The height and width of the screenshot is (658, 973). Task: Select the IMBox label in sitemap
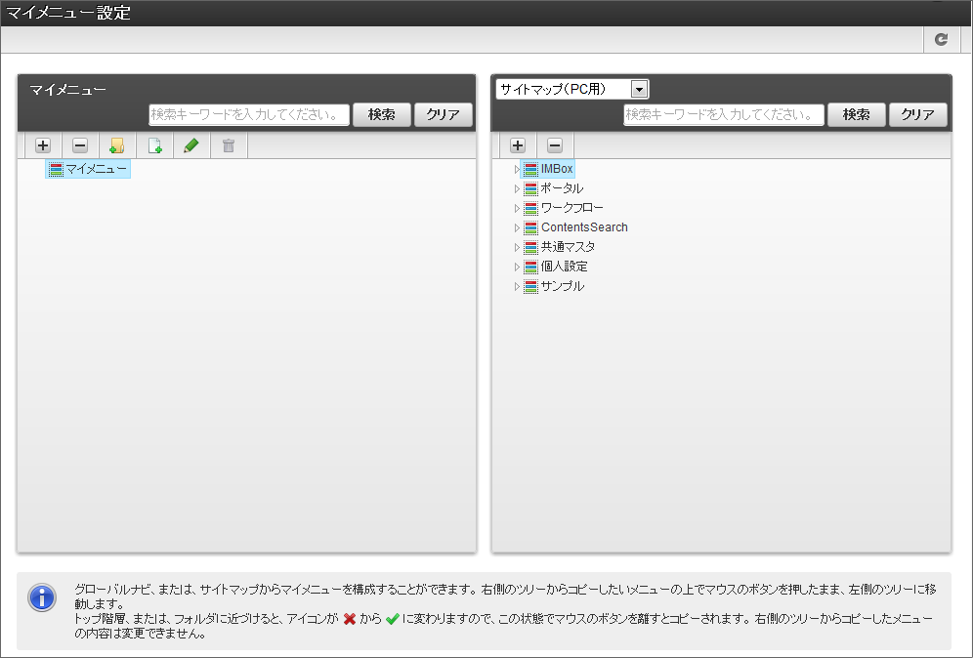coord(557,169)
